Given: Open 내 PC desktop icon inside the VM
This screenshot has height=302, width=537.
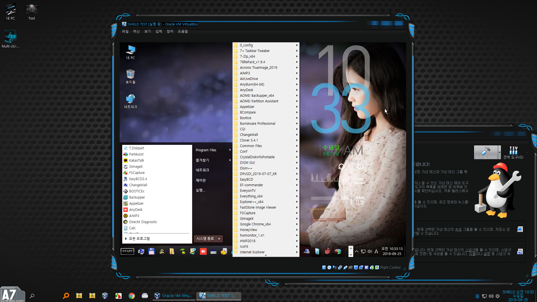Looking at the screenshot, I should tap(130, 52).
